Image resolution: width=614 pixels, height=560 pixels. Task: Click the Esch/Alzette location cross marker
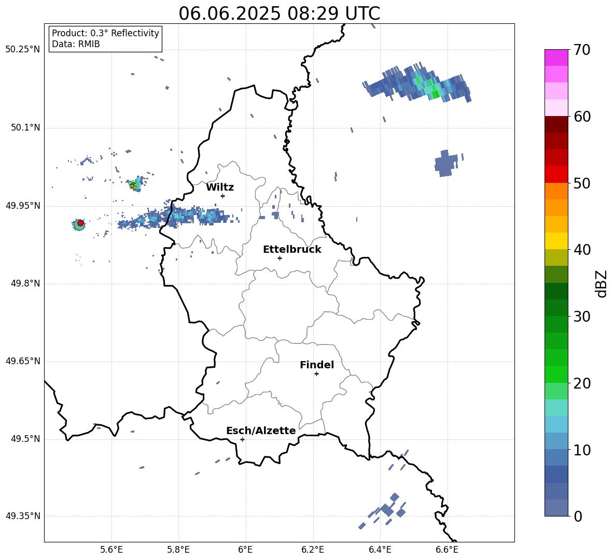click(242, 439)
